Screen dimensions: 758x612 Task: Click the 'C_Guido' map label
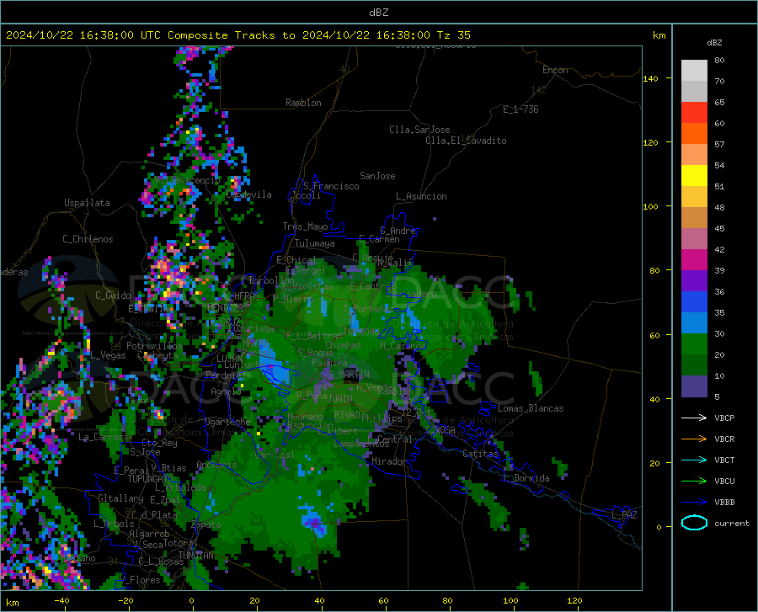(113, 295)
